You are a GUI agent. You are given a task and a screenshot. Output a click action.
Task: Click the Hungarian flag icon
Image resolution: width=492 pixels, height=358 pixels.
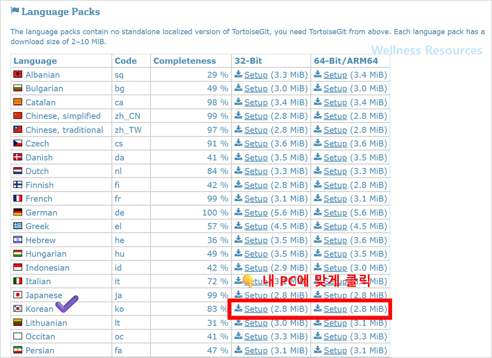point(18,253)
